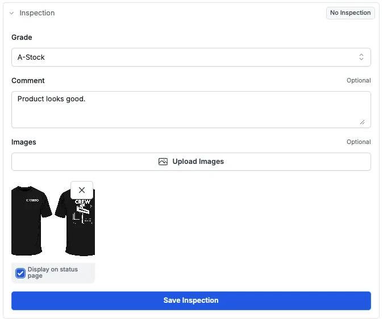Screen dimensions: 383x321
Task: Remove the uploaded image with X
Action: click(x=82, y=190)
